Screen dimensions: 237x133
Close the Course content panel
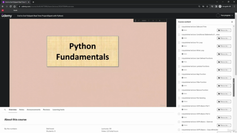tap(232, 22)
